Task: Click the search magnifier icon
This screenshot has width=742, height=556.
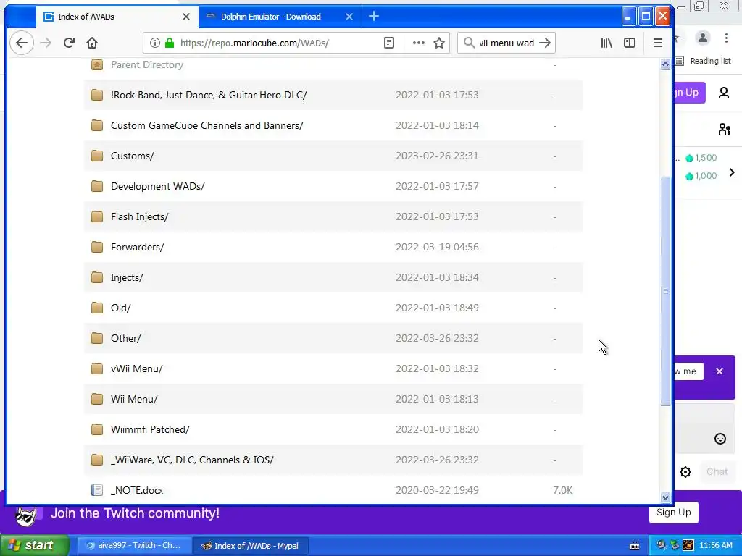Action: tap(469, 43)
